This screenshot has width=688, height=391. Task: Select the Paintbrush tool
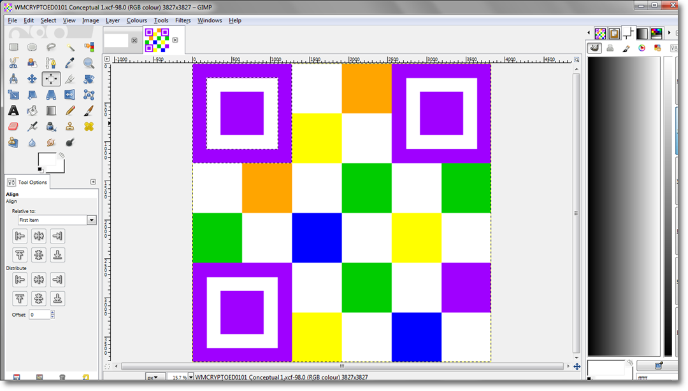coord(89,111)
